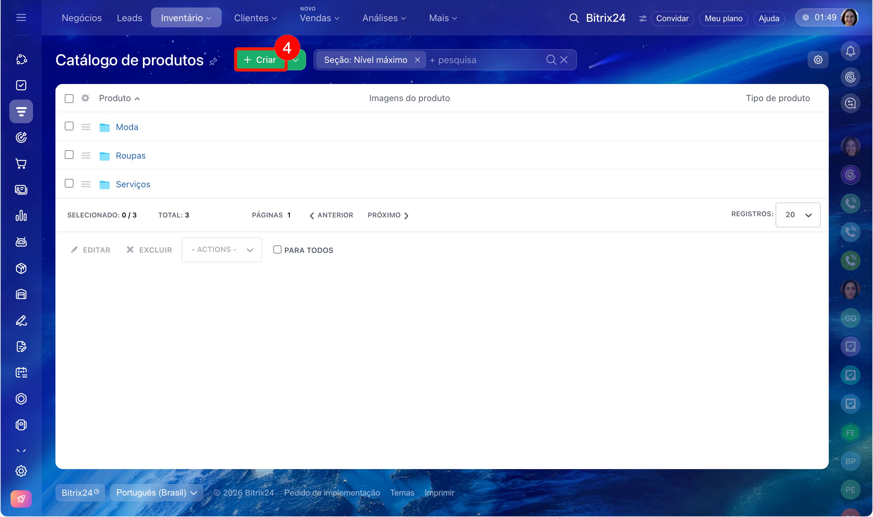This screenshot has width=873, height=517.
Task: Expand the arrow next to Criar
Action: coord(296,60)
